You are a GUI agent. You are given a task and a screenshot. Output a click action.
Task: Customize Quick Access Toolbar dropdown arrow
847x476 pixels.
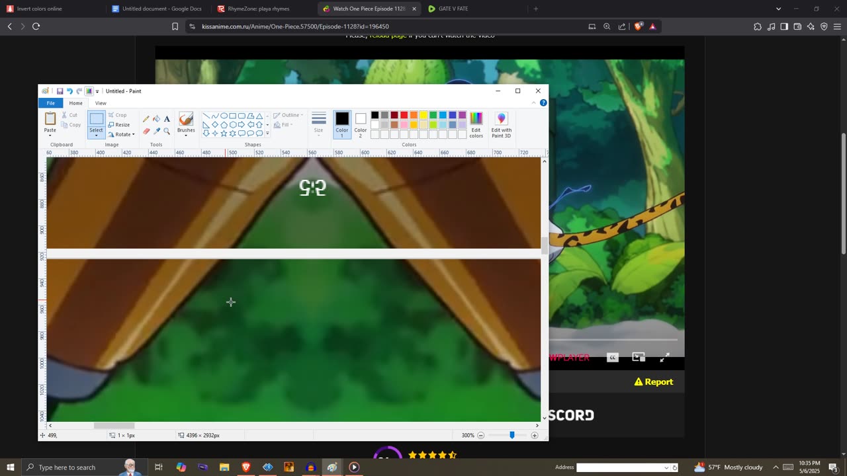point(97,91)
